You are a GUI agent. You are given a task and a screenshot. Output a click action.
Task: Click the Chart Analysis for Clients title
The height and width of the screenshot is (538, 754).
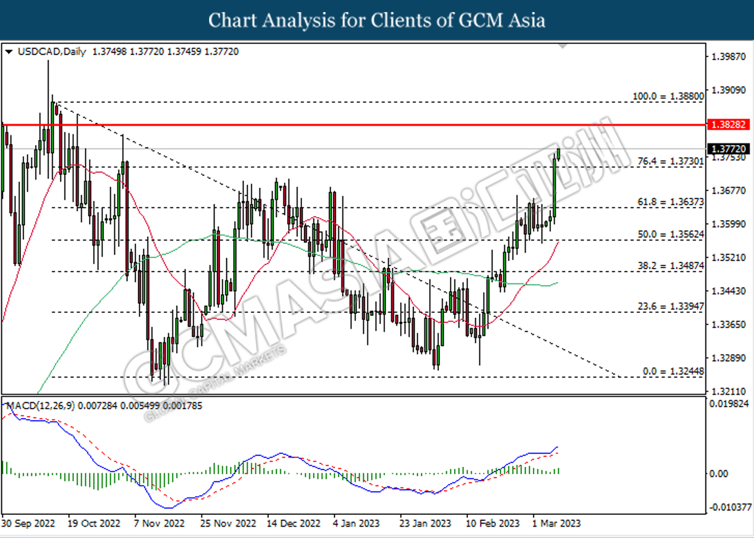[x=377, y=21]
